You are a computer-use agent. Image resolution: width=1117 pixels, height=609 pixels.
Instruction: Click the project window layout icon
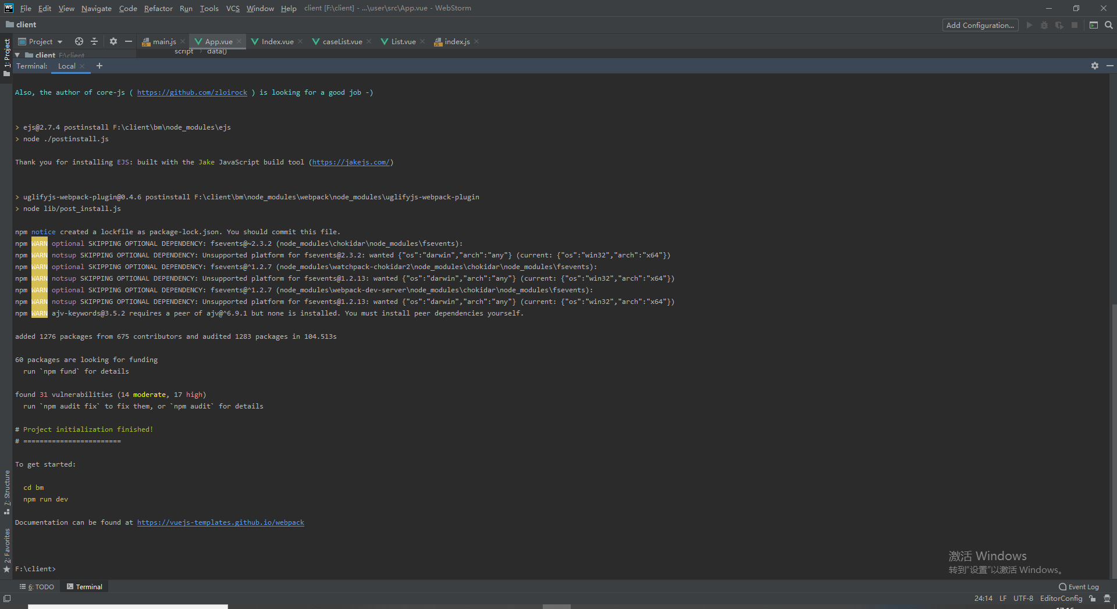coord(1094,25)
